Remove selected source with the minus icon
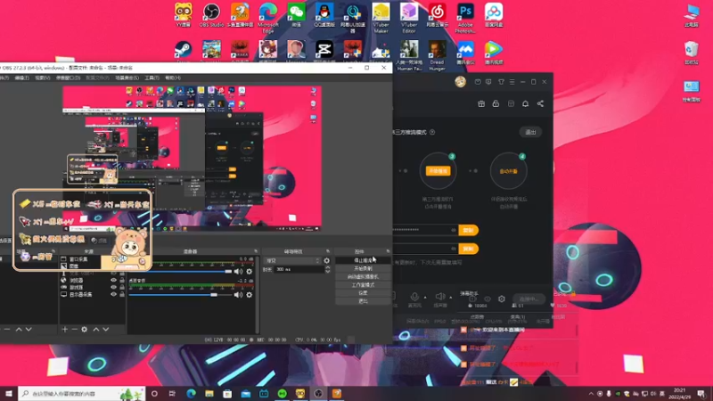 tap(75, 329)
